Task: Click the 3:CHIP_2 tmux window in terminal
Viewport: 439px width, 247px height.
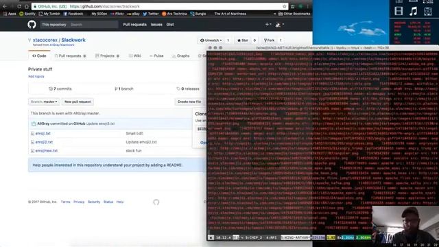Action: (254, 237)
